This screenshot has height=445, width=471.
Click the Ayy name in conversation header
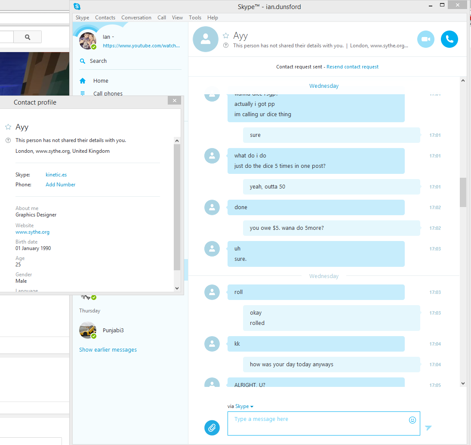pyautogui.click(x=240, y=36)
